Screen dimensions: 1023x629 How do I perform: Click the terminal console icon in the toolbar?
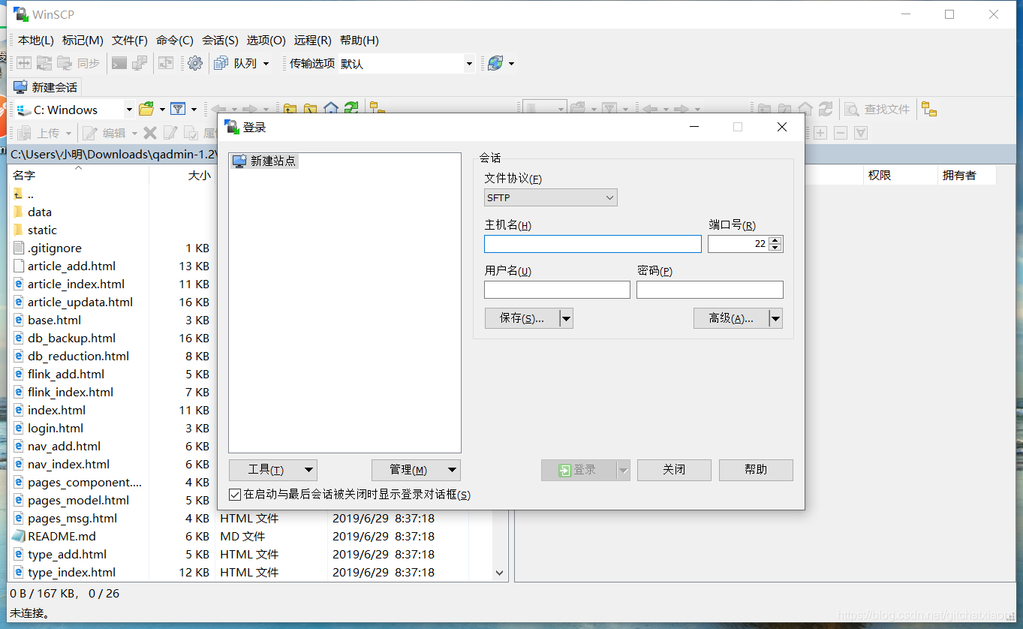[119, 64]
